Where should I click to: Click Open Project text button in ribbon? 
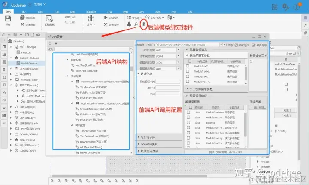coord(70,22)
